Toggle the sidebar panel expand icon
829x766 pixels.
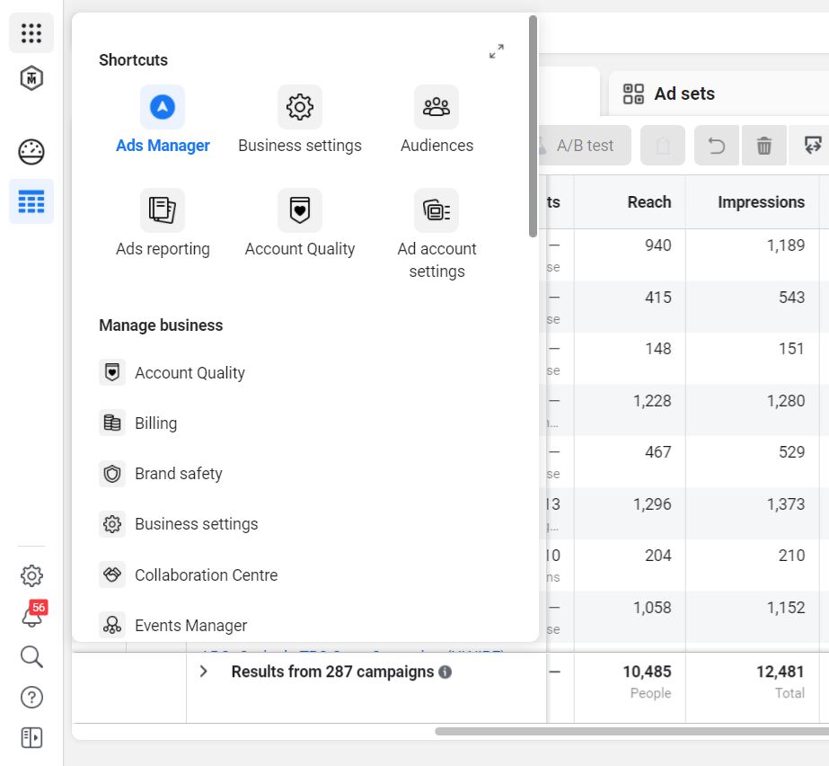[31, 737]
